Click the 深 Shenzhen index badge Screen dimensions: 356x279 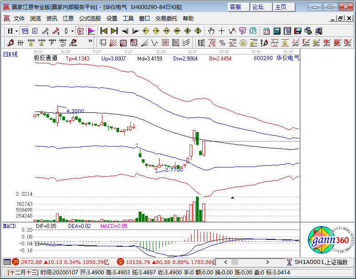pos(120,262)
